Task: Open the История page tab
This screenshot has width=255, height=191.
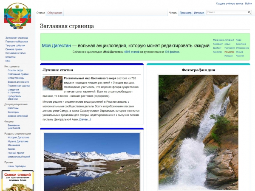Action: (199, 13)
